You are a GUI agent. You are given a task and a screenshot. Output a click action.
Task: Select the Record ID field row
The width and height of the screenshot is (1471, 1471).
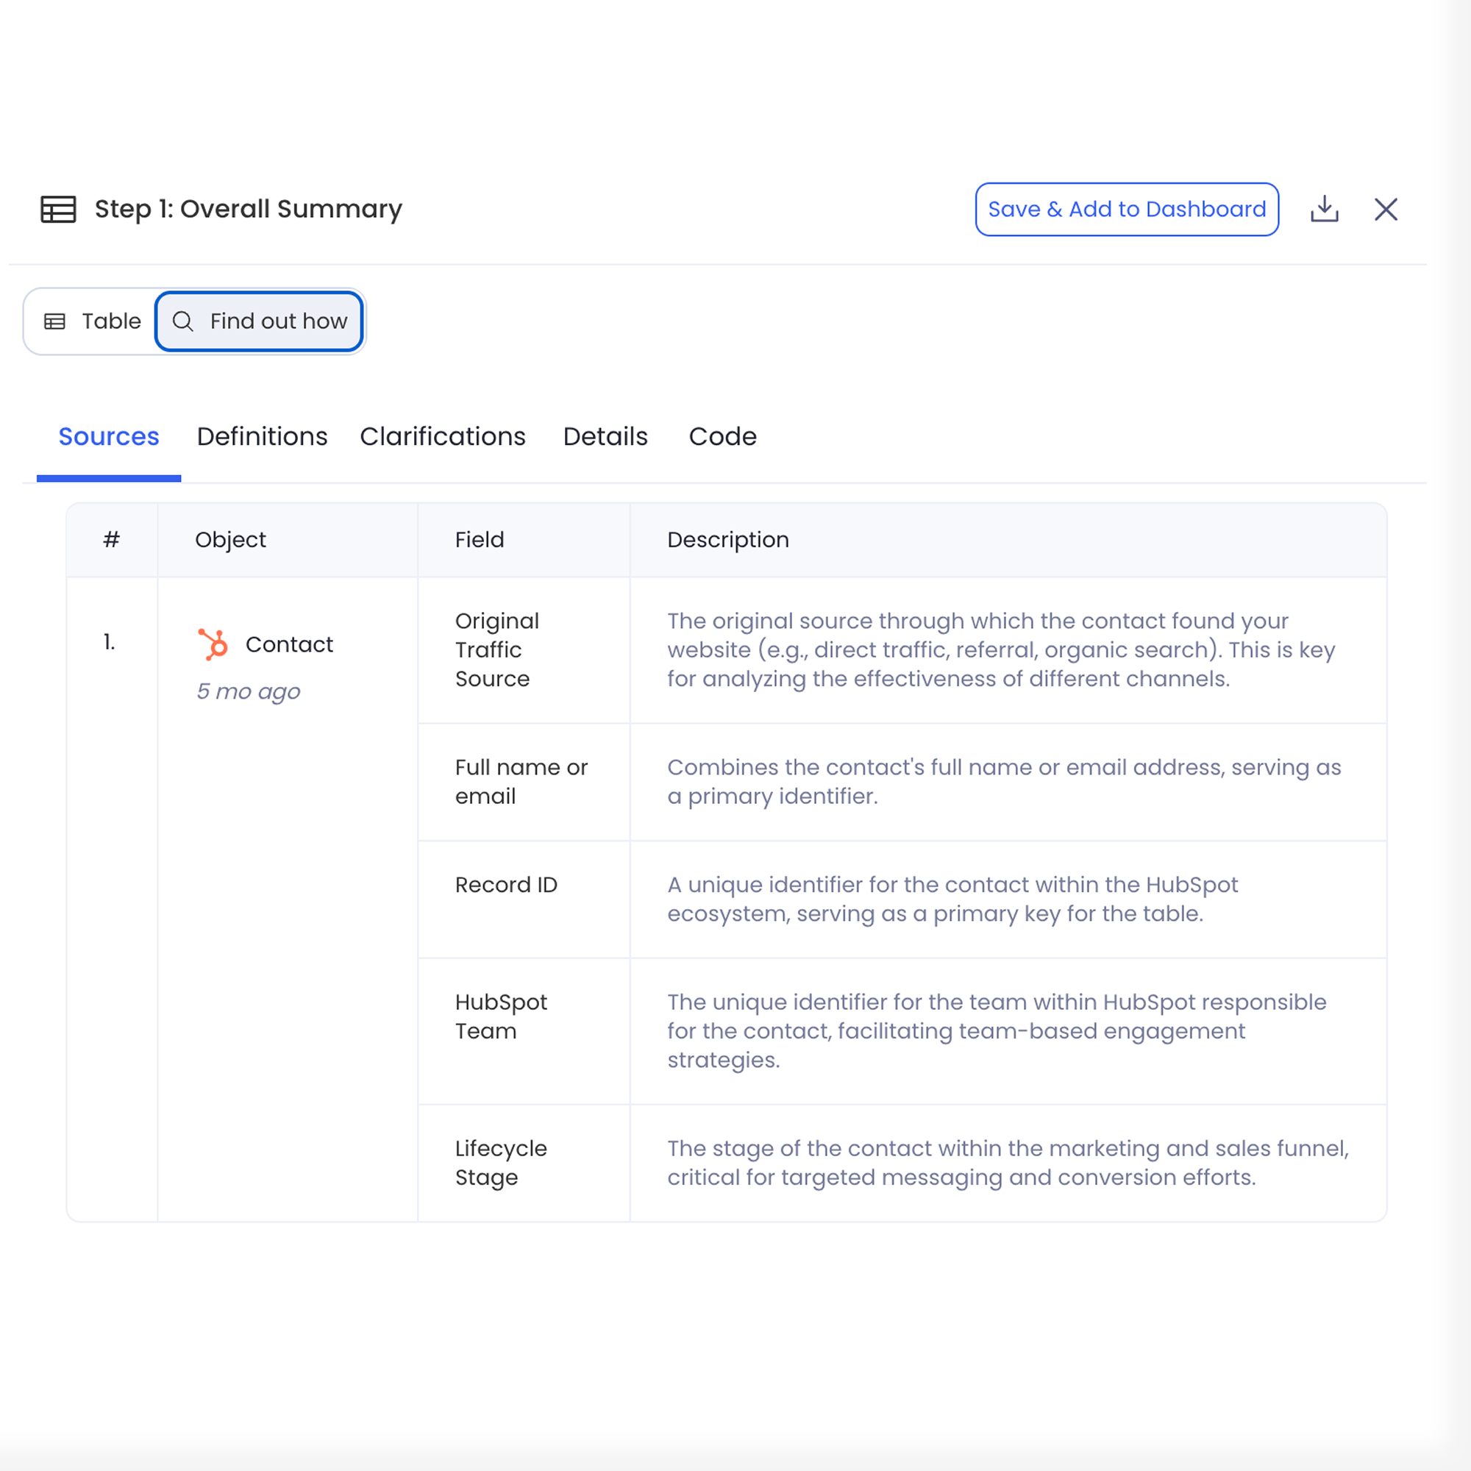(505, 885)
